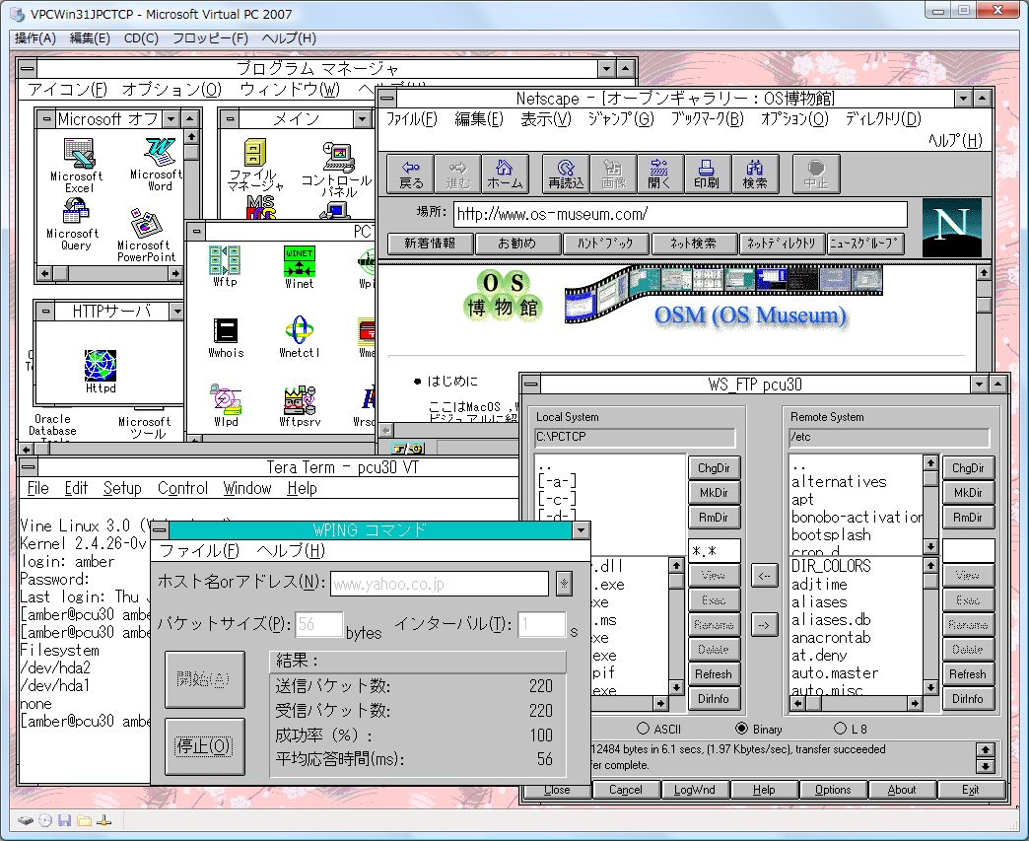Click the LogWnd button in WS_FTP
This screenshot has height=841, width=1029.
pos(694,790)
